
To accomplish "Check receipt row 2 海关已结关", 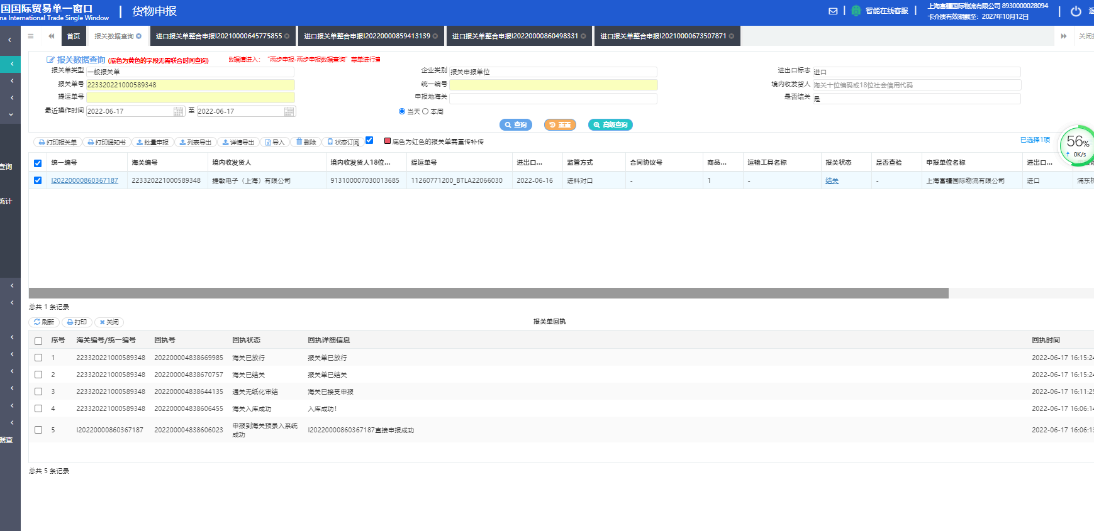I will [38, 375].
